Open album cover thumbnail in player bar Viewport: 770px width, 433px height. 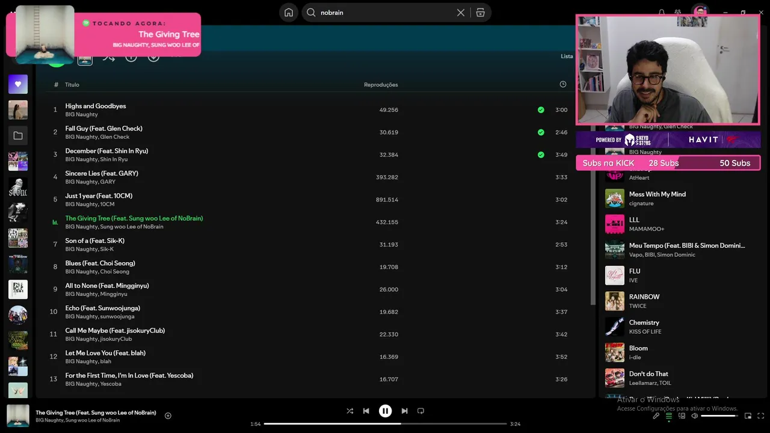pos(18,416)
